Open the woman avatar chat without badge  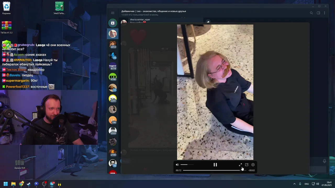click(x=113, y=109)
